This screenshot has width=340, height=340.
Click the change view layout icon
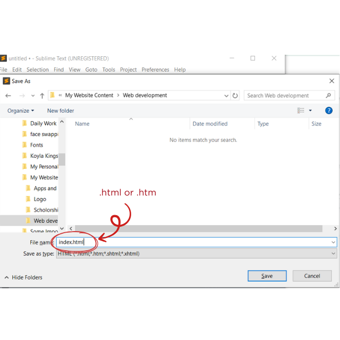click(x=301, y=110)
